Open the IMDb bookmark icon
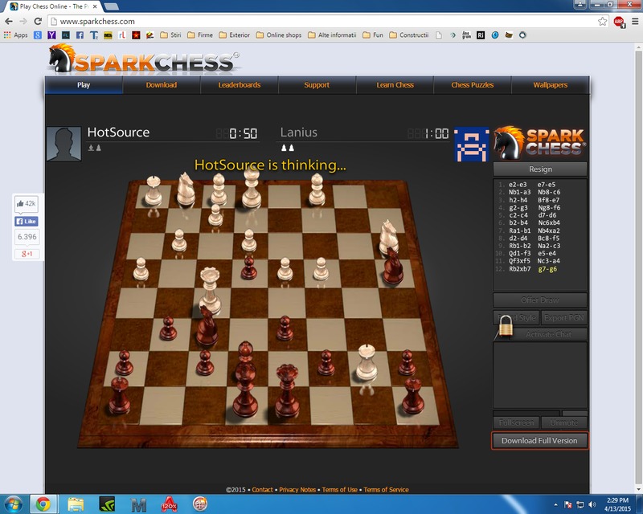Screen dimensions: 643x514 (108, 35)
